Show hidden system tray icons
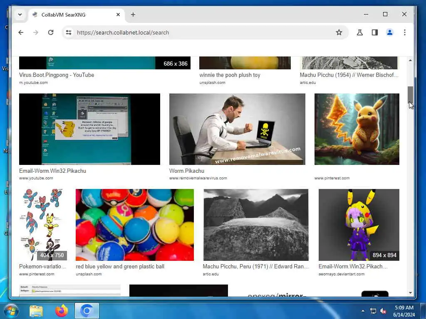 point(363,311)
